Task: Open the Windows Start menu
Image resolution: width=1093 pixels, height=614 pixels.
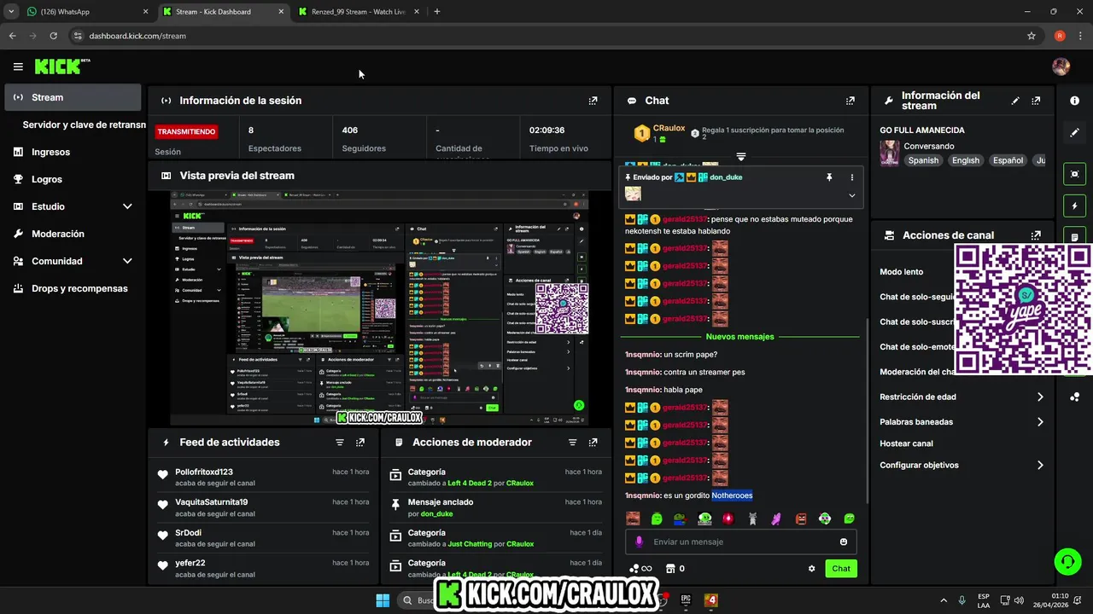Action: [x=383, y=600]
